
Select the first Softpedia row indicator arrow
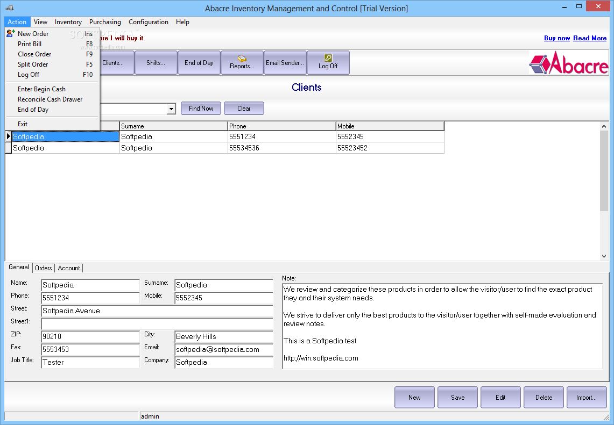pyautogui.click(x=8, y=136)
